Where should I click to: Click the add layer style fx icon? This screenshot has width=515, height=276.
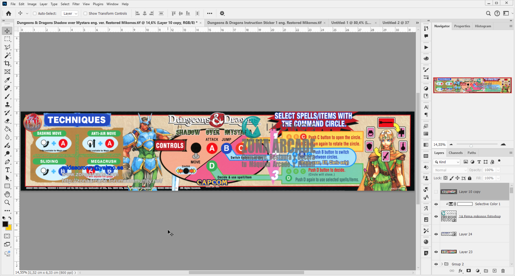coord(461,271)
